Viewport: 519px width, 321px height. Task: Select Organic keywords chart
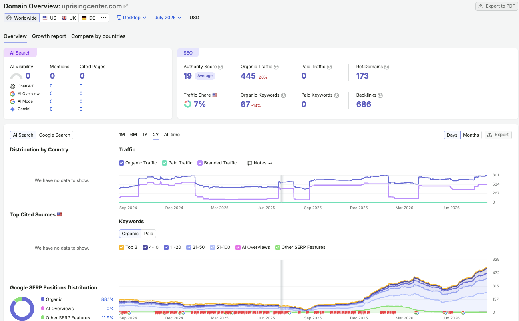pos(130,234)
